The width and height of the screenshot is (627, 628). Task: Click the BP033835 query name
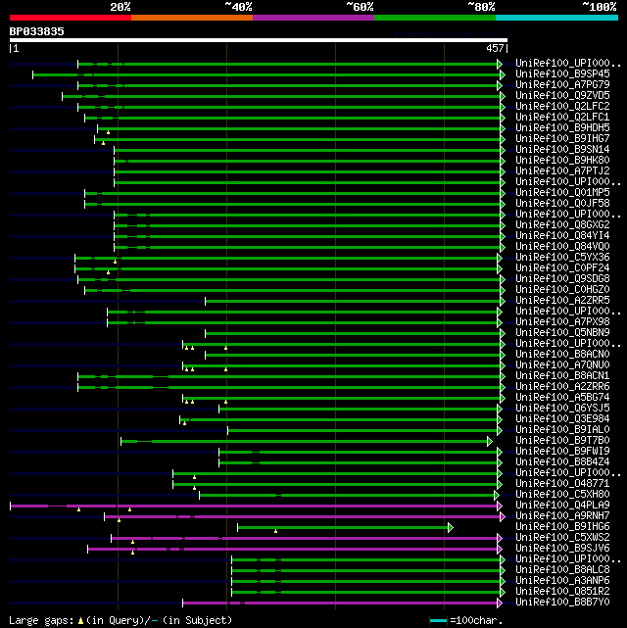[37, 31]
